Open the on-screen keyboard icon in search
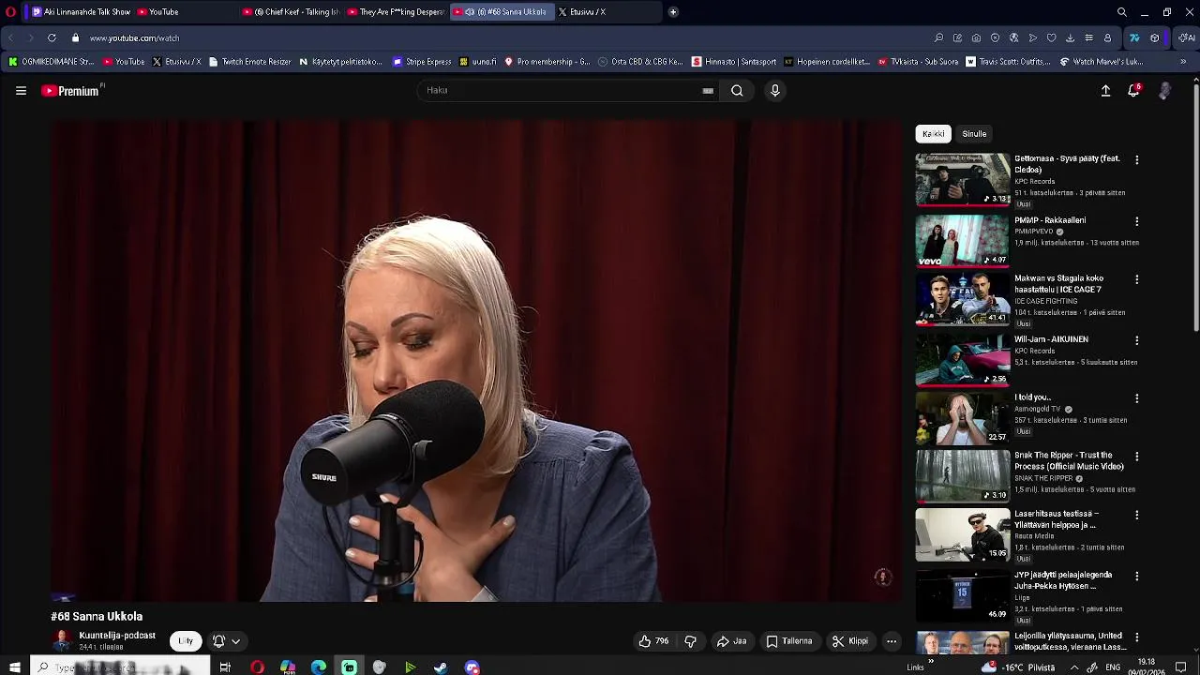The height and width of the screenshot is (675, 1200). (x=708, y=91)
